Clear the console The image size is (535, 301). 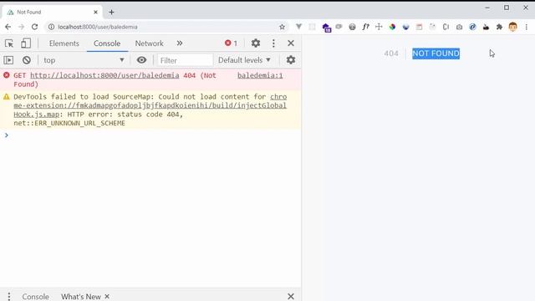[27, 60]
